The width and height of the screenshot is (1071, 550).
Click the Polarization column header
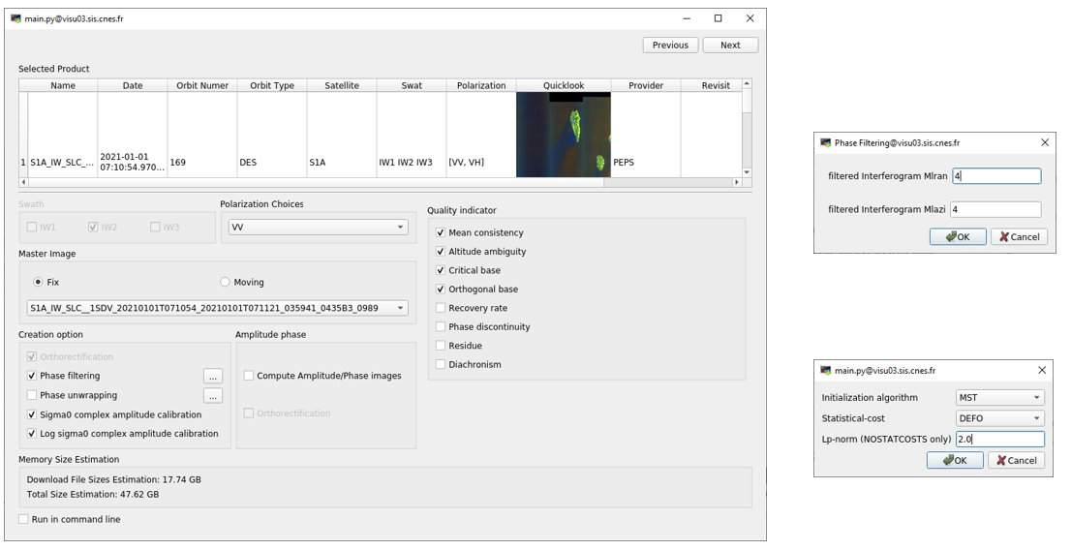(481, 85)
